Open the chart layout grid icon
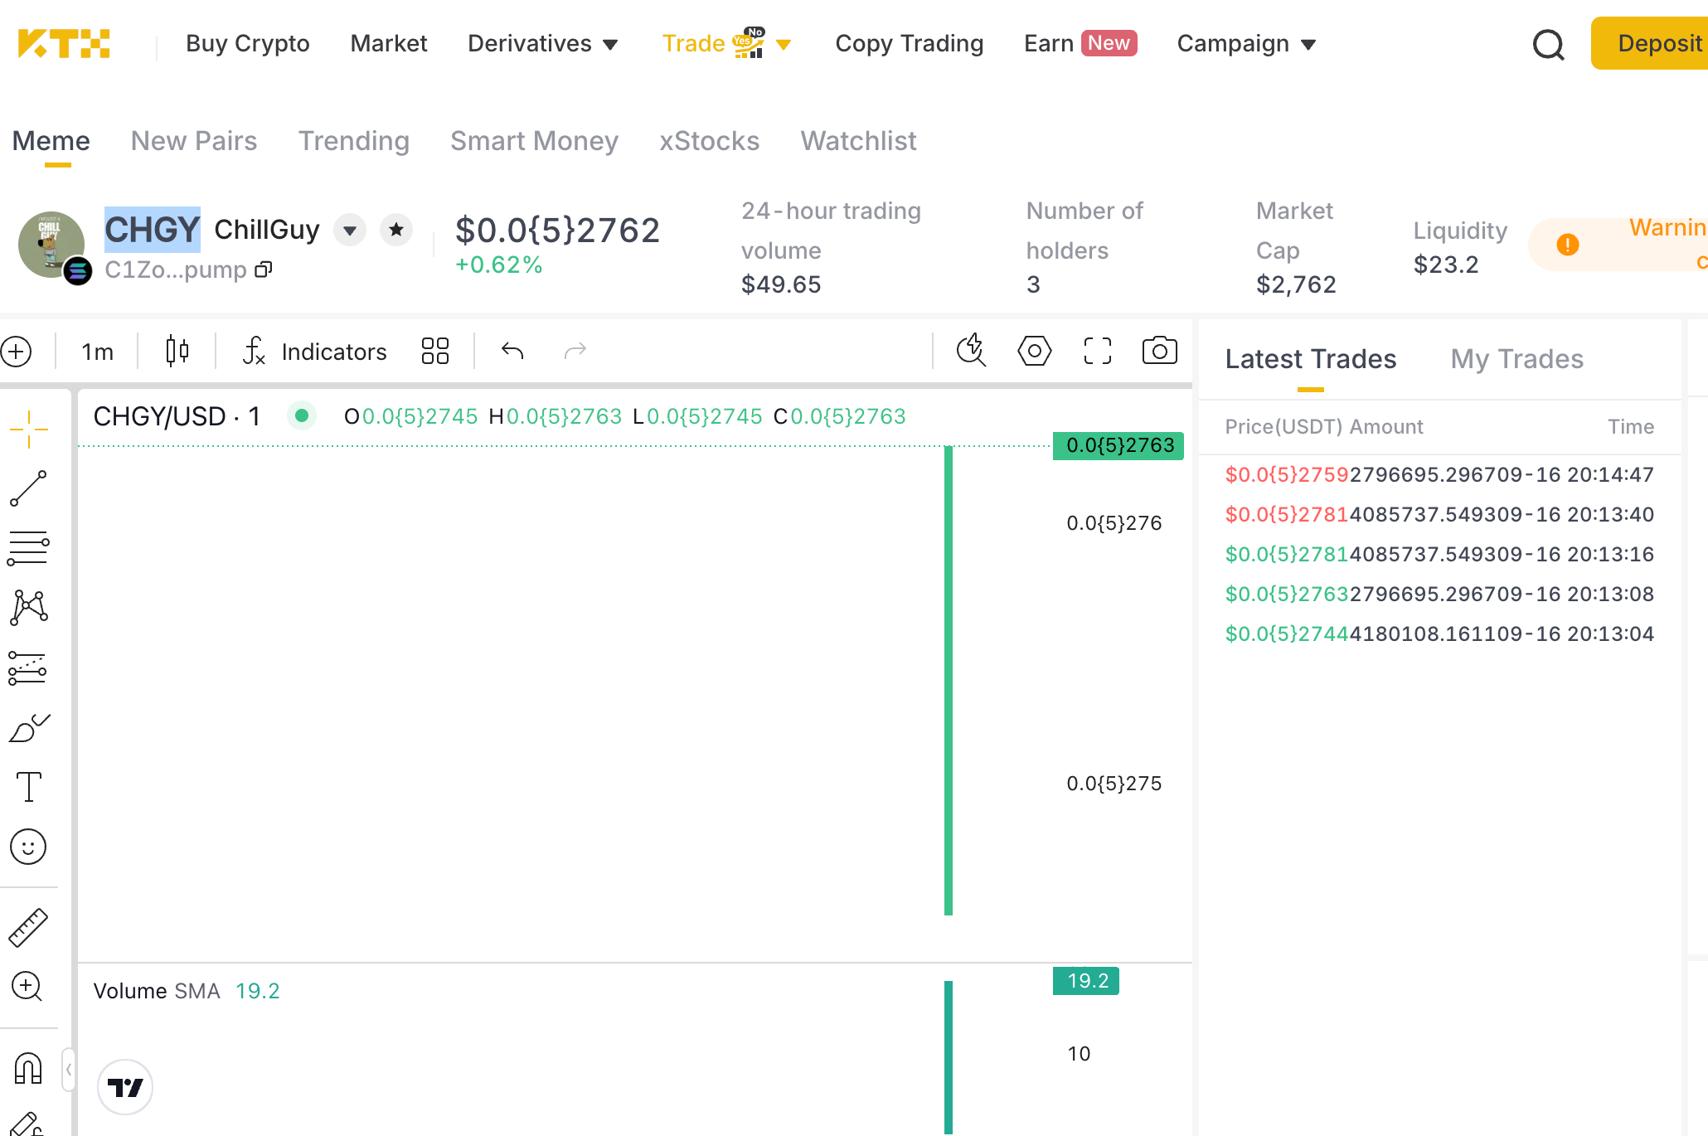The height and width of the screenshot is (1136, 1708). click(x=434, y=352)
